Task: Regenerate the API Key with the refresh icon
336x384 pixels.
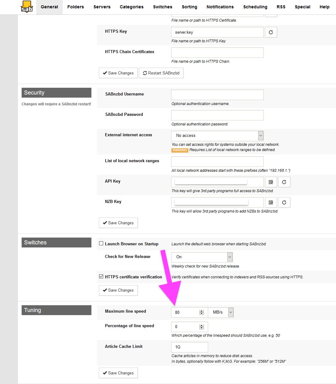Action: (284, 182)
